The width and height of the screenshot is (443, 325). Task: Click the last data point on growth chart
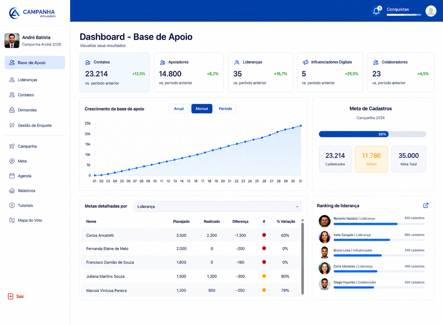[301, 126]
